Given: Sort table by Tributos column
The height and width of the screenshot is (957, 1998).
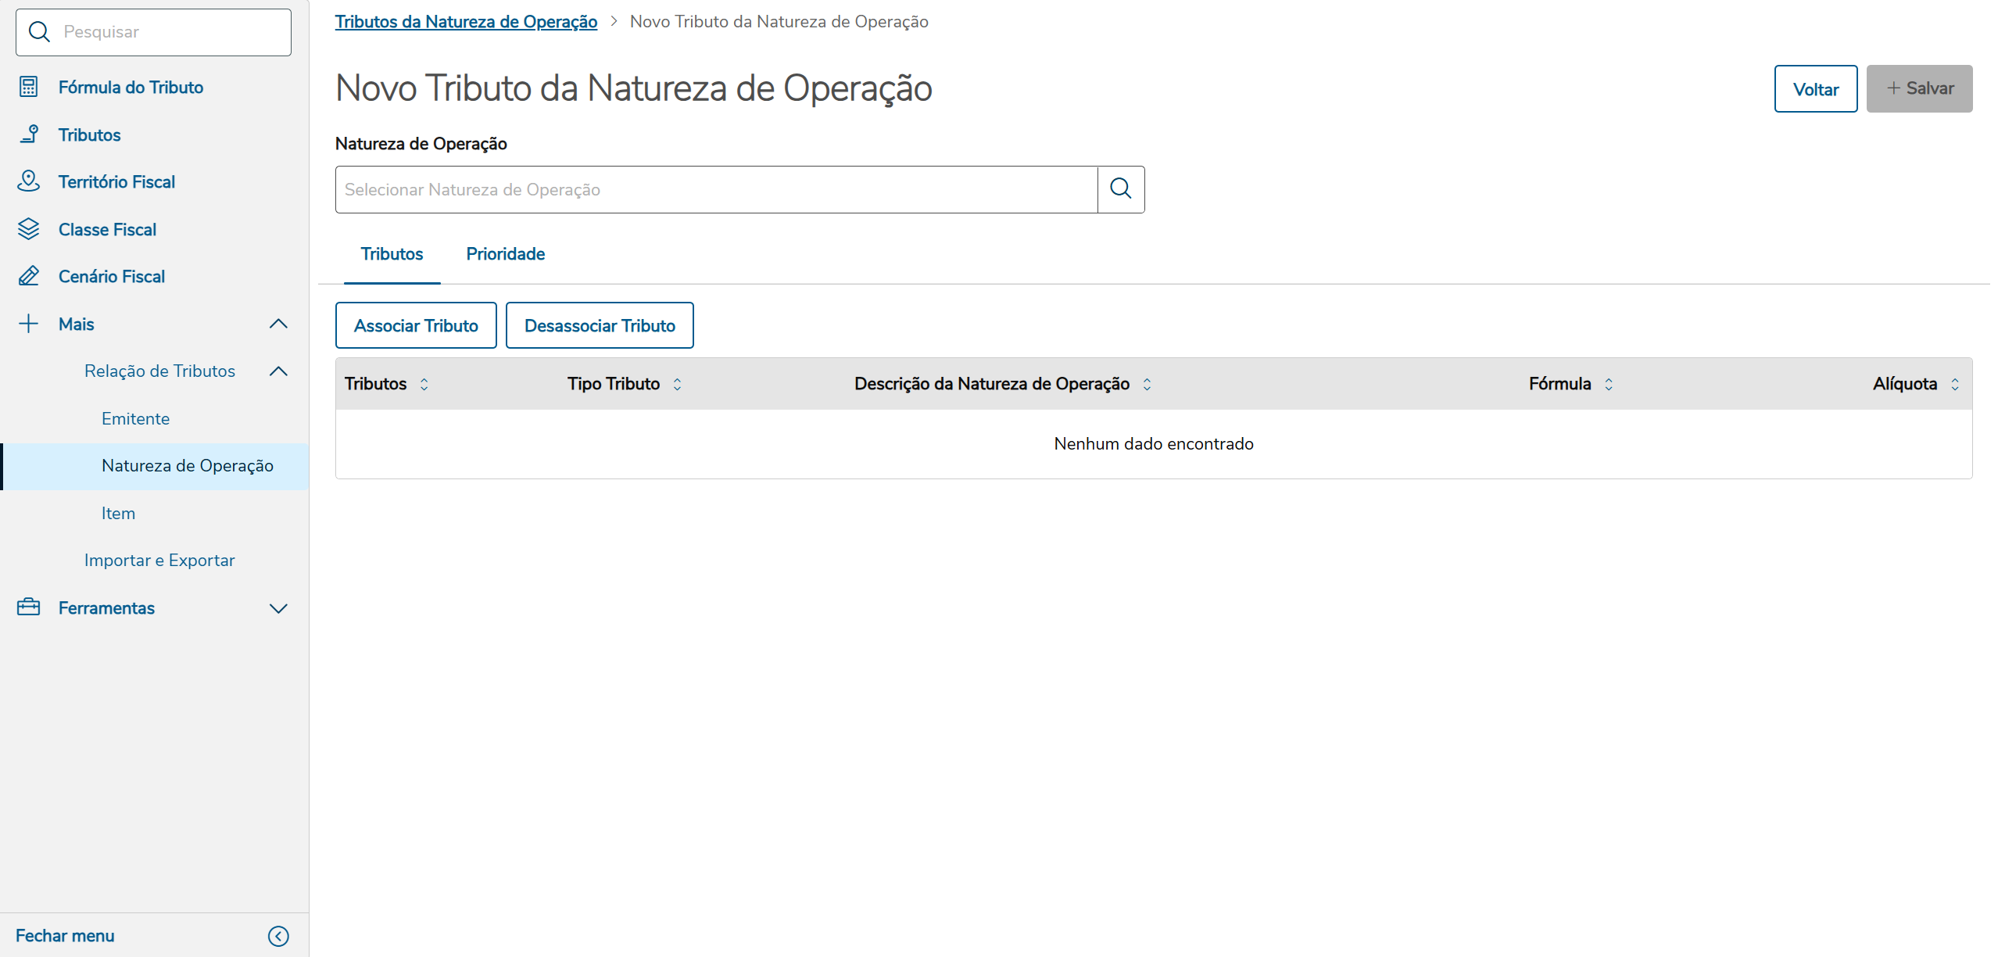Looking at the screenshot, I should coord(424,384).
